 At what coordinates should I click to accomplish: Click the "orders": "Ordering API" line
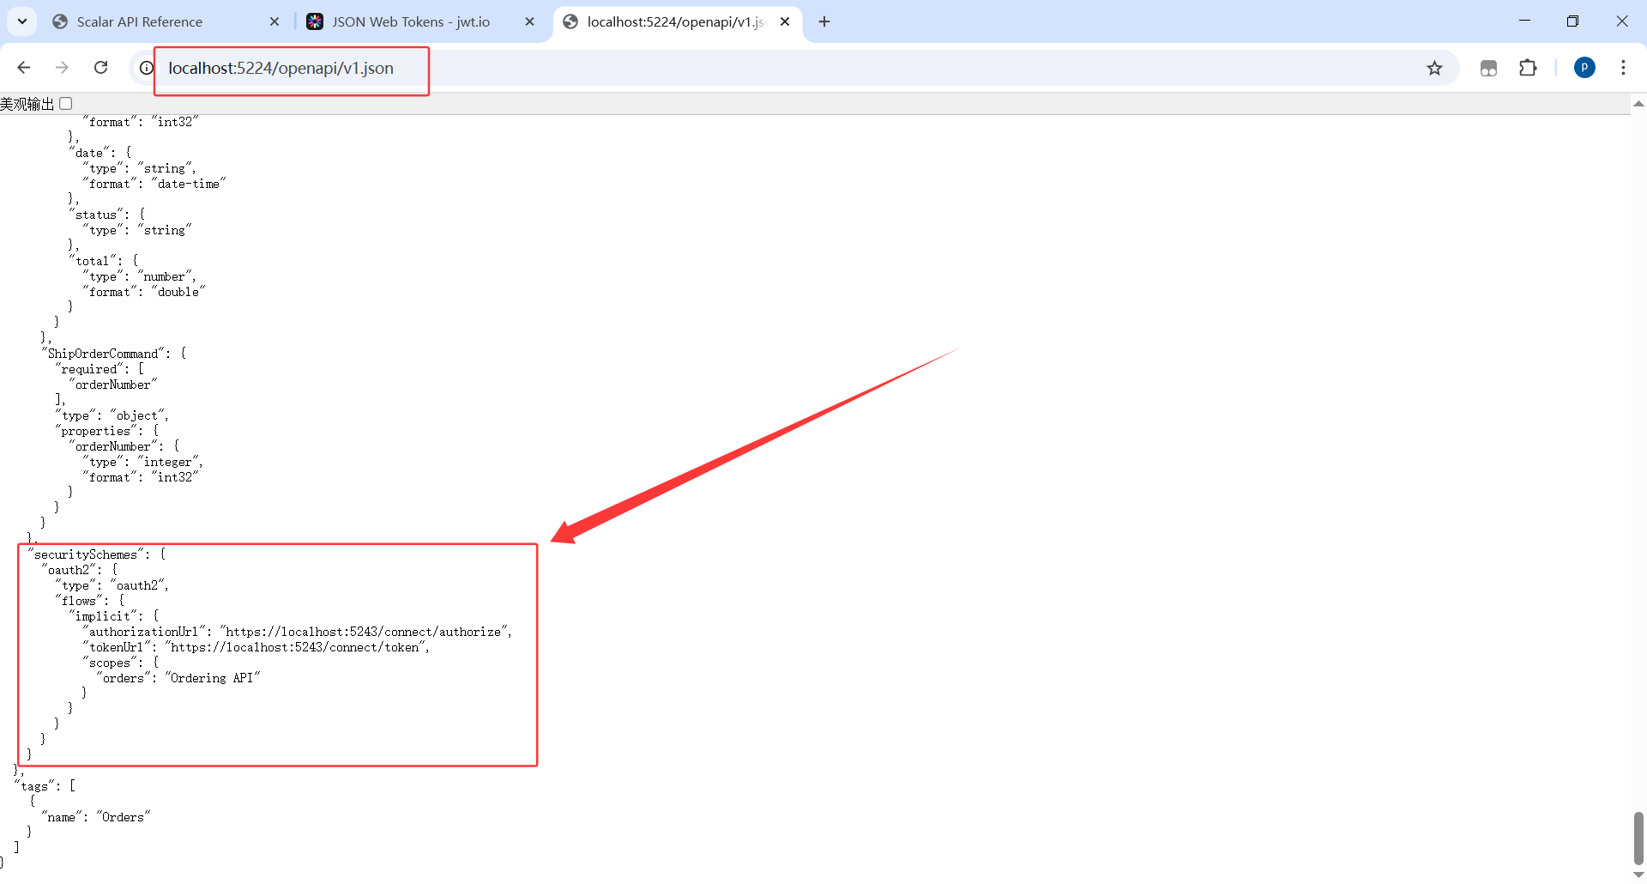[x=178, y=678]
